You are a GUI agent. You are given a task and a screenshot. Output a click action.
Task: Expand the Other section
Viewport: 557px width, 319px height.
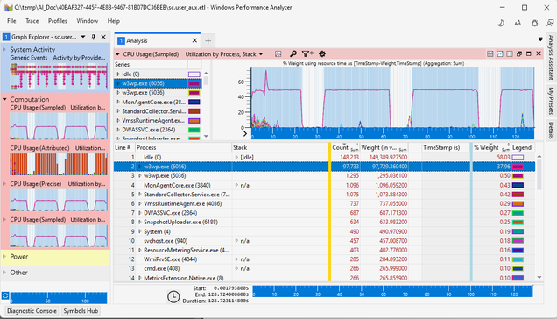click(x=4, y=273)
